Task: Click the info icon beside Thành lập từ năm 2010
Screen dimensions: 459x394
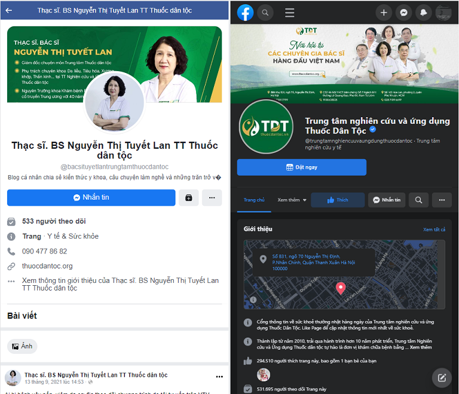Action: [247, 341]
